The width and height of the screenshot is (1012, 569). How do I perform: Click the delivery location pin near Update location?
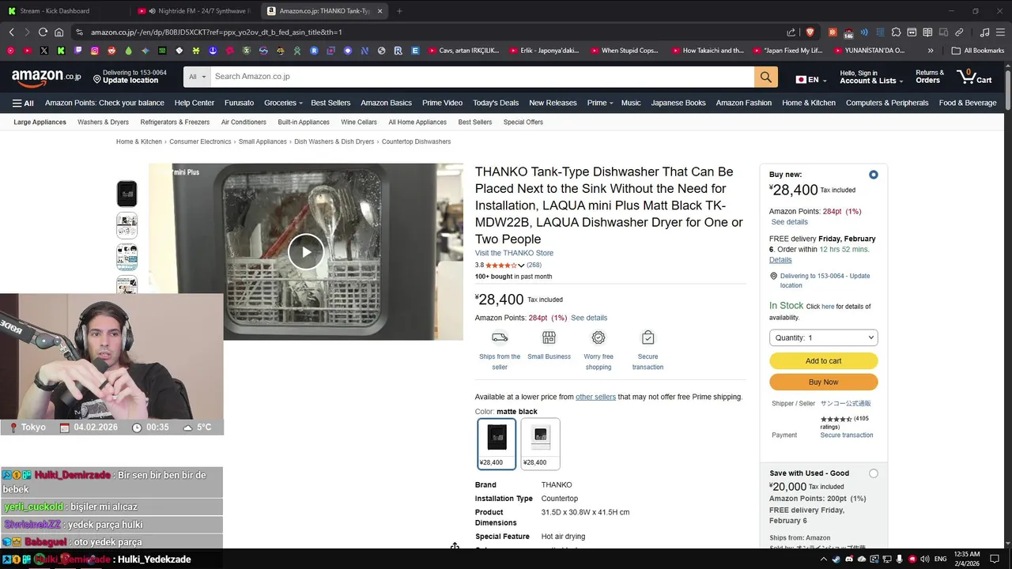pyautogui.click(x=97, y=78)
